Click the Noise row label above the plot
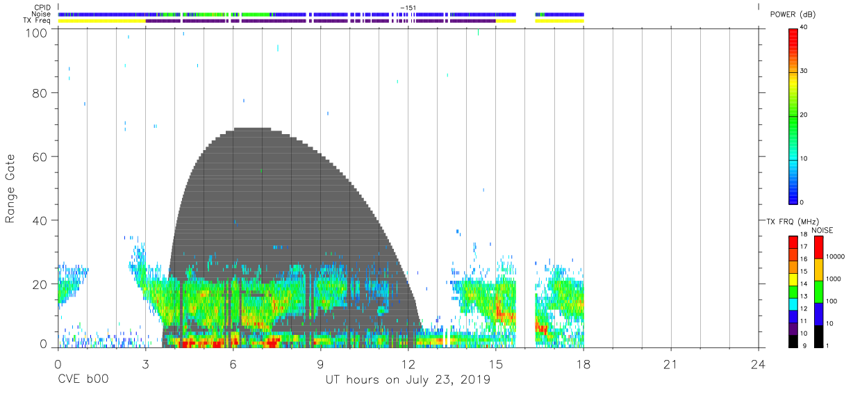This screenshot has height=394, width=853. [41, 14]
